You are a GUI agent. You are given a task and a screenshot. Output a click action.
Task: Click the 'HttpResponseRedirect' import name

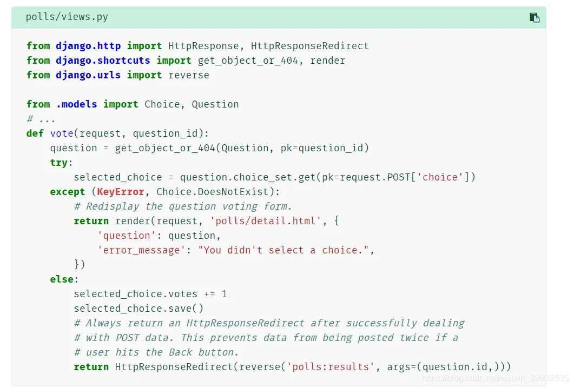[309, 46]
